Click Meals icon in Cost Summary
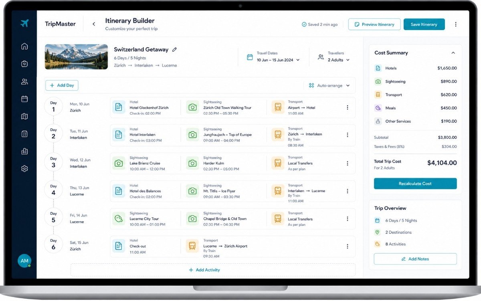 coord(378,108)
